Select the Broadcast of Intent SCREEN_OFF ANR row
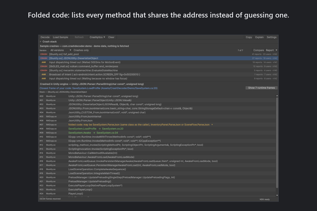317x211 pixels. tap(158, 74)
